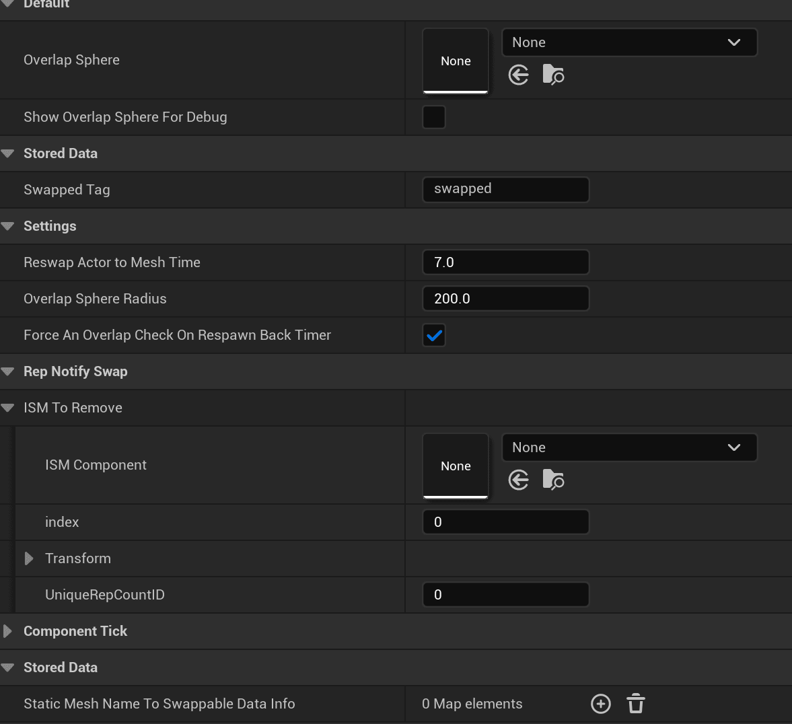Browse to ISM Component asset in Content Browser
This screenshot has width=792, height=724.
point(553,480)
